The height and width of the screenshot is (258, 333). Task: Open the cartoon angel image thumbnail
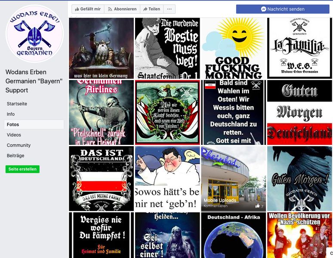pos(167,178)
